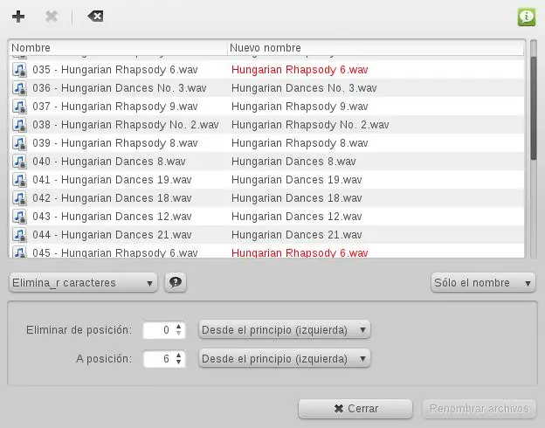The image size is (545, 428).
Task: Click audio file icon for 038 row
Action: point(19,125)
